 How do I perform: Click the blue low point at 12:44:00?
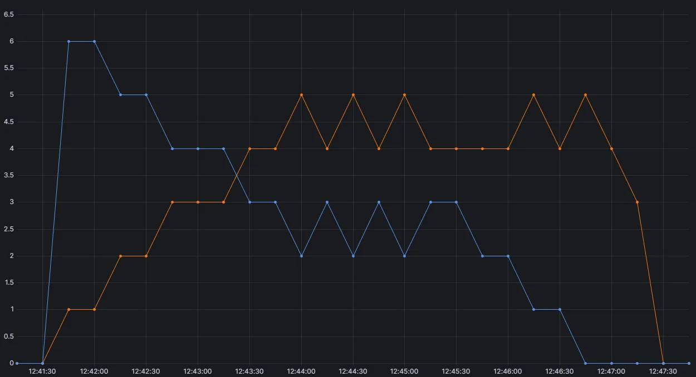301,256
